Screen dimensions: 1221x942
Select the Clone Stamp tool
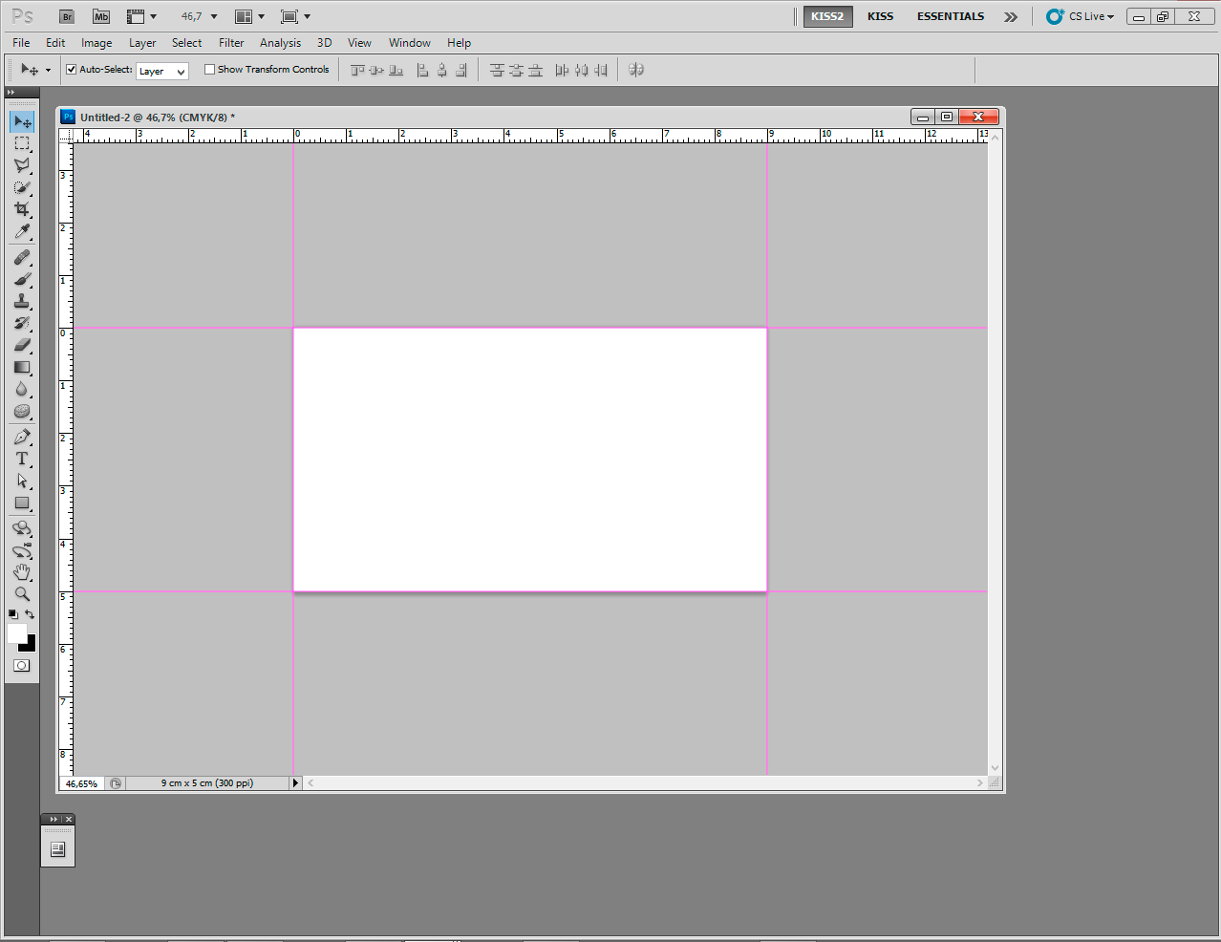click(22, 302)
